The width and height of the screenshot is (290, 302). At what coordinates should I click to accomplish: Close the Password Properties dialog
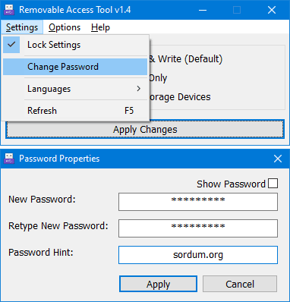(278, 159)
